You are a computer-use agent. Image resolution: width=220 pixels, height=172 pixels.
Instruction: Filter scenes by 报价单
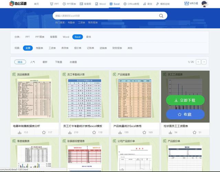(x=78, y=48)
